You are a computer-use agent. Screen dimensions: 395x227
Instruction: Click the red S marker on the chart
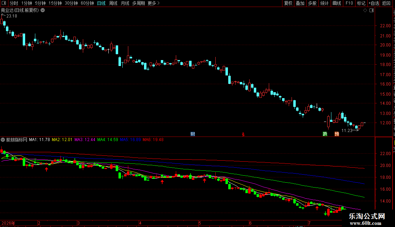pyautogui.click(x=243, y=134)
